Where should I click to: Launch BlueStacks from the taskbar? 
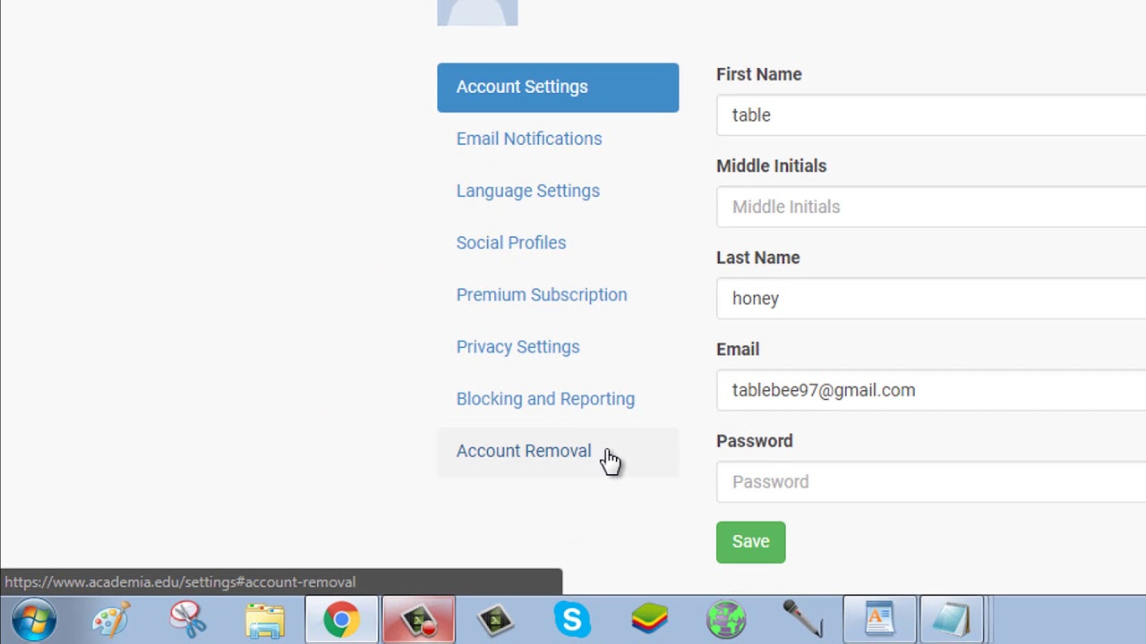pos(649,619)
